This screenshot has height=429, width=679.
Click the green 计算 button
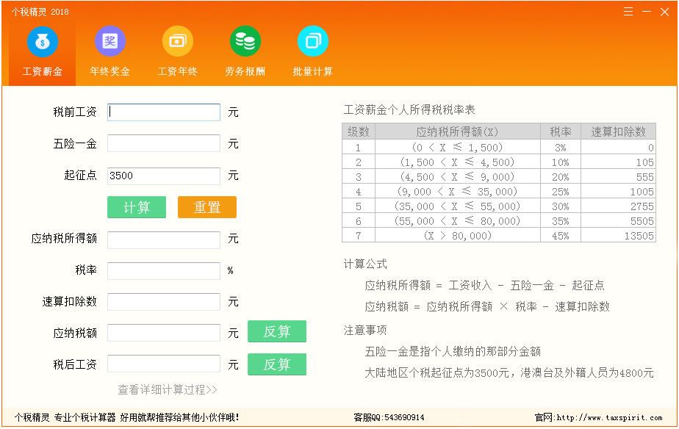136,207
